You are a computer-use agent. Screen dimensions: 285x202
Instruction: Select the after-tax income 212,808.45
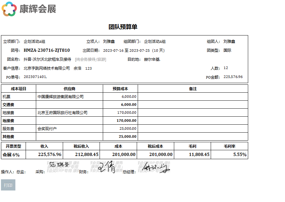click(86, 155)
